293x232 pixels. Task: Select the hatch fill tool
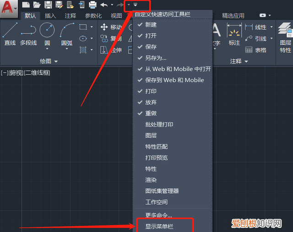(x=83, y=50)
